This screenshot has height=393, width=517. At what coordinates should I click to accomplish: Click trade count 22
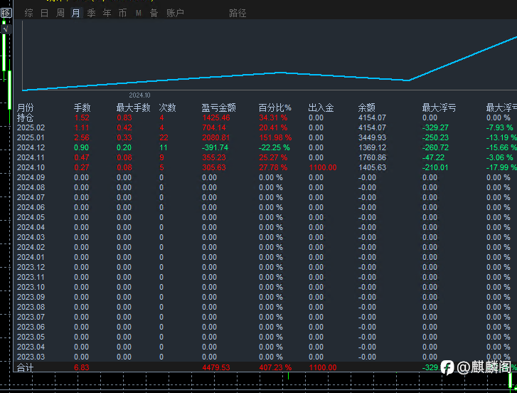coord(164,137)
